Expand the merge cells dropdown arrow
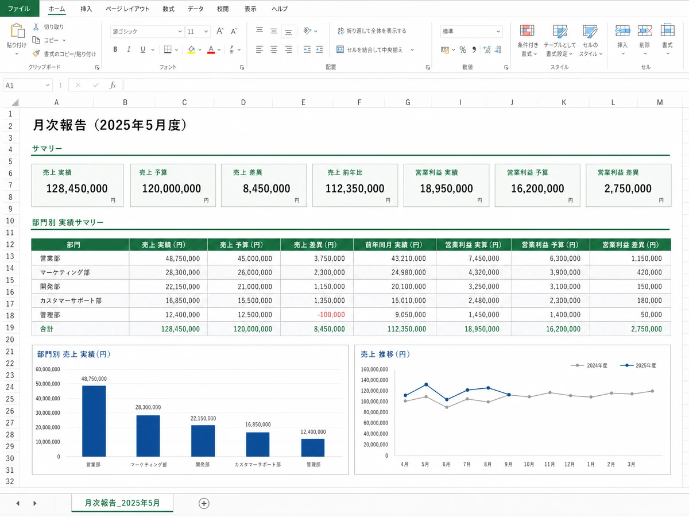The height and width of the screenshot is (517, 689). pyautogui.click(x=412, y=50)
